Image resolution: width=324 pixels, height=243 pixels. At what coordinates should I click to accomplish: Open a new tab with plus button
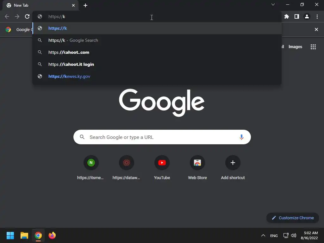point(85,5)
